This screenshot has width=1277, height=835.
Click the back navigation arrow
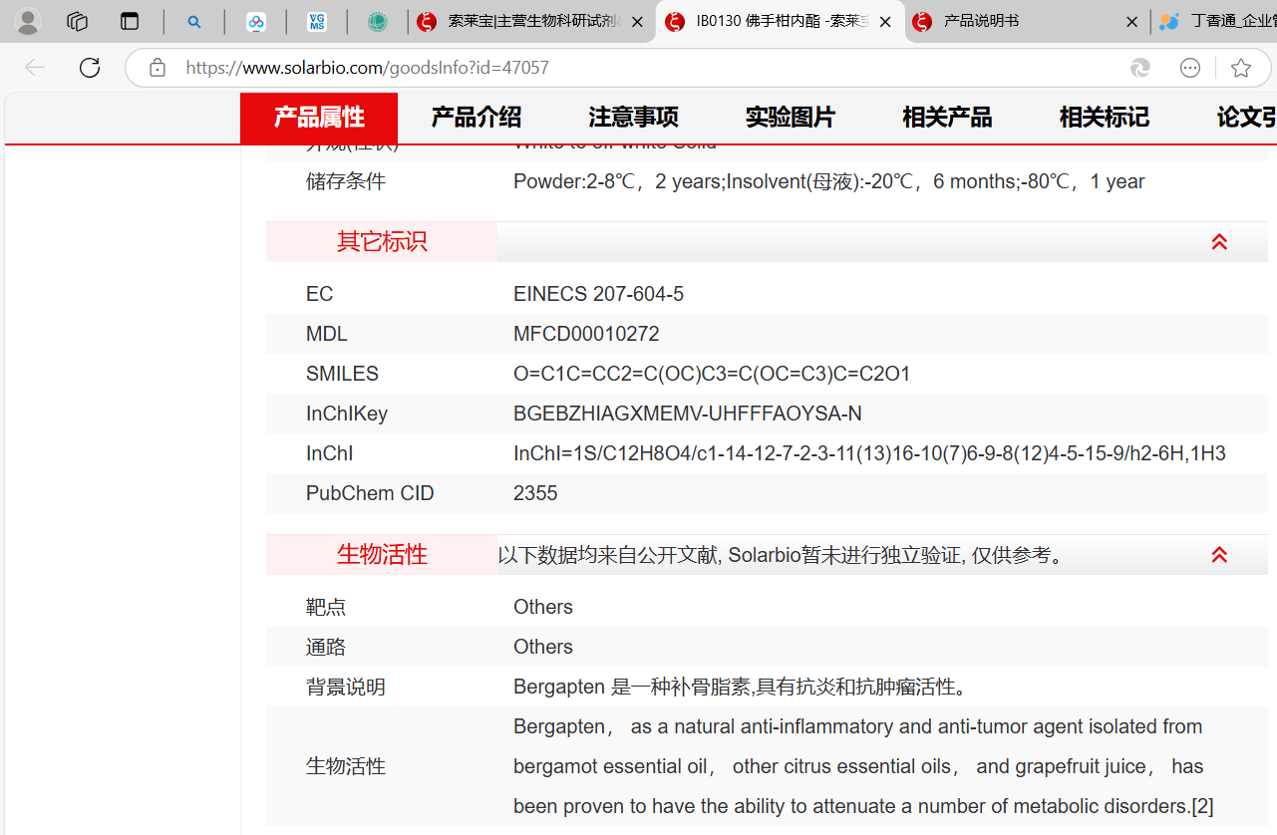coord(34,68)
